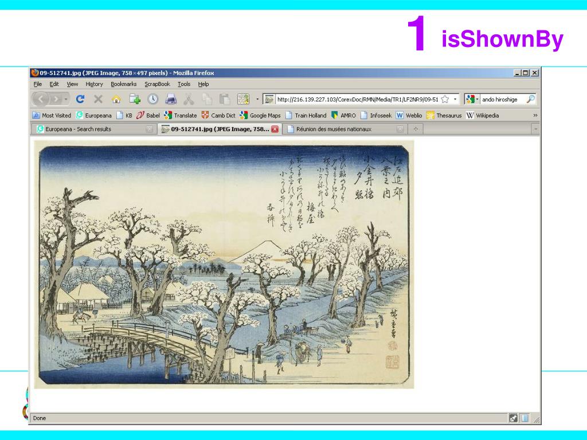Click the first status bar icon at right

tap(513, 418)
